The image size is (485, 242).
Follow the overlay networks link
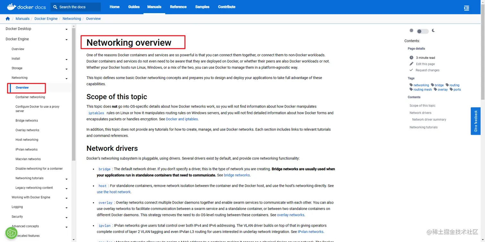click(x=291, y=215)
